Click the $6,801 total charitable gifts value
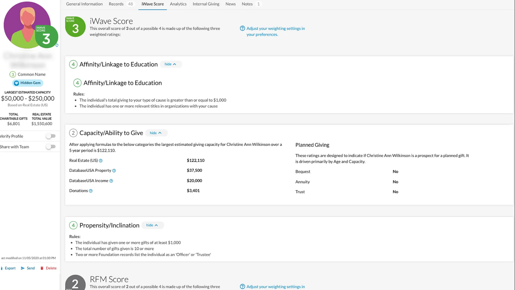 point(13,124)
